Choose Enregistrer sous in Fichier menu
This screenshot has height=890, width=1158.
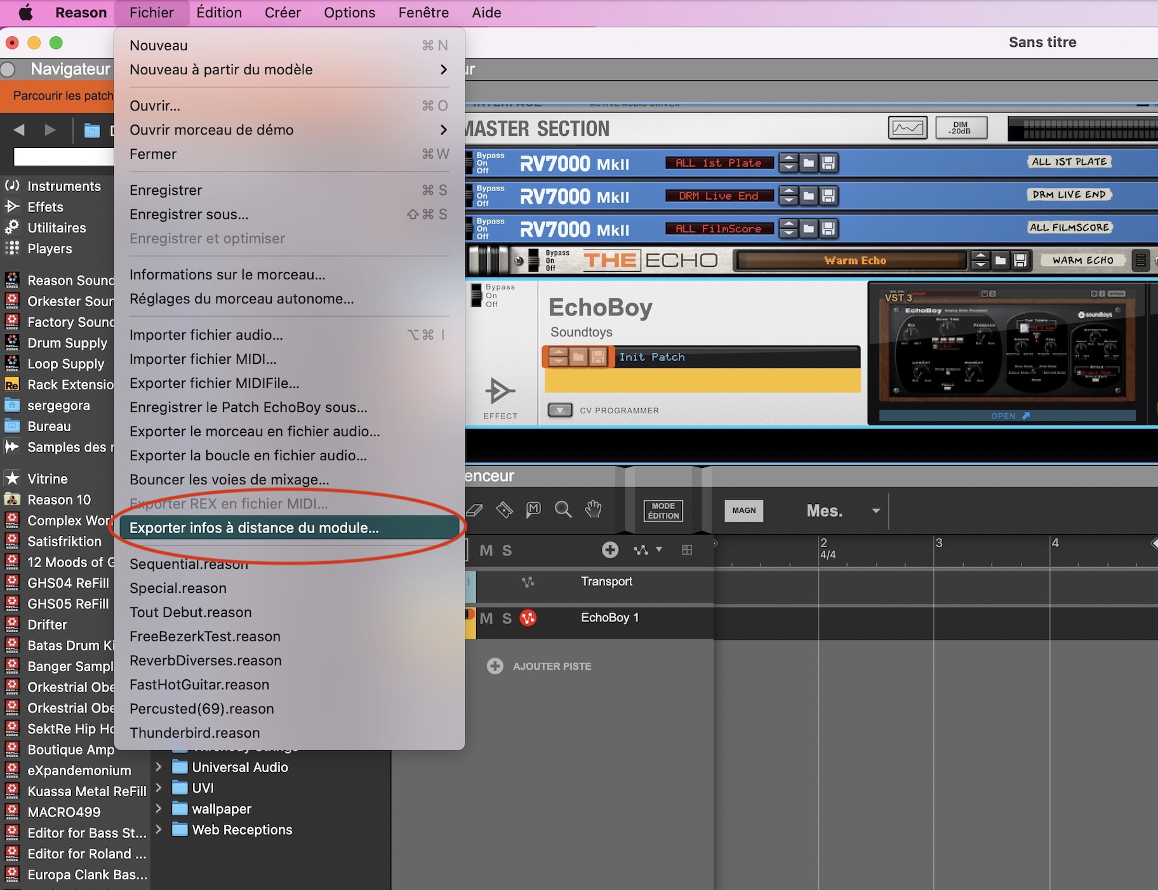[289, 215]
